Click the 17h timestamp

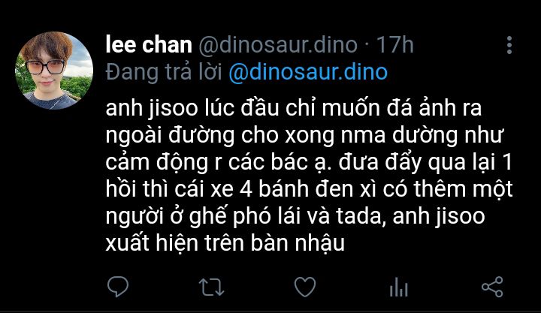pos(394,45)
